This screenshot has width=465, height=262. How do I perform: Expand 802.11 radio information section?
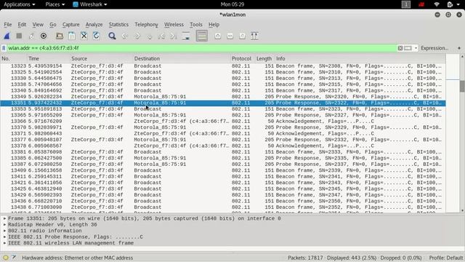(5, 231)
